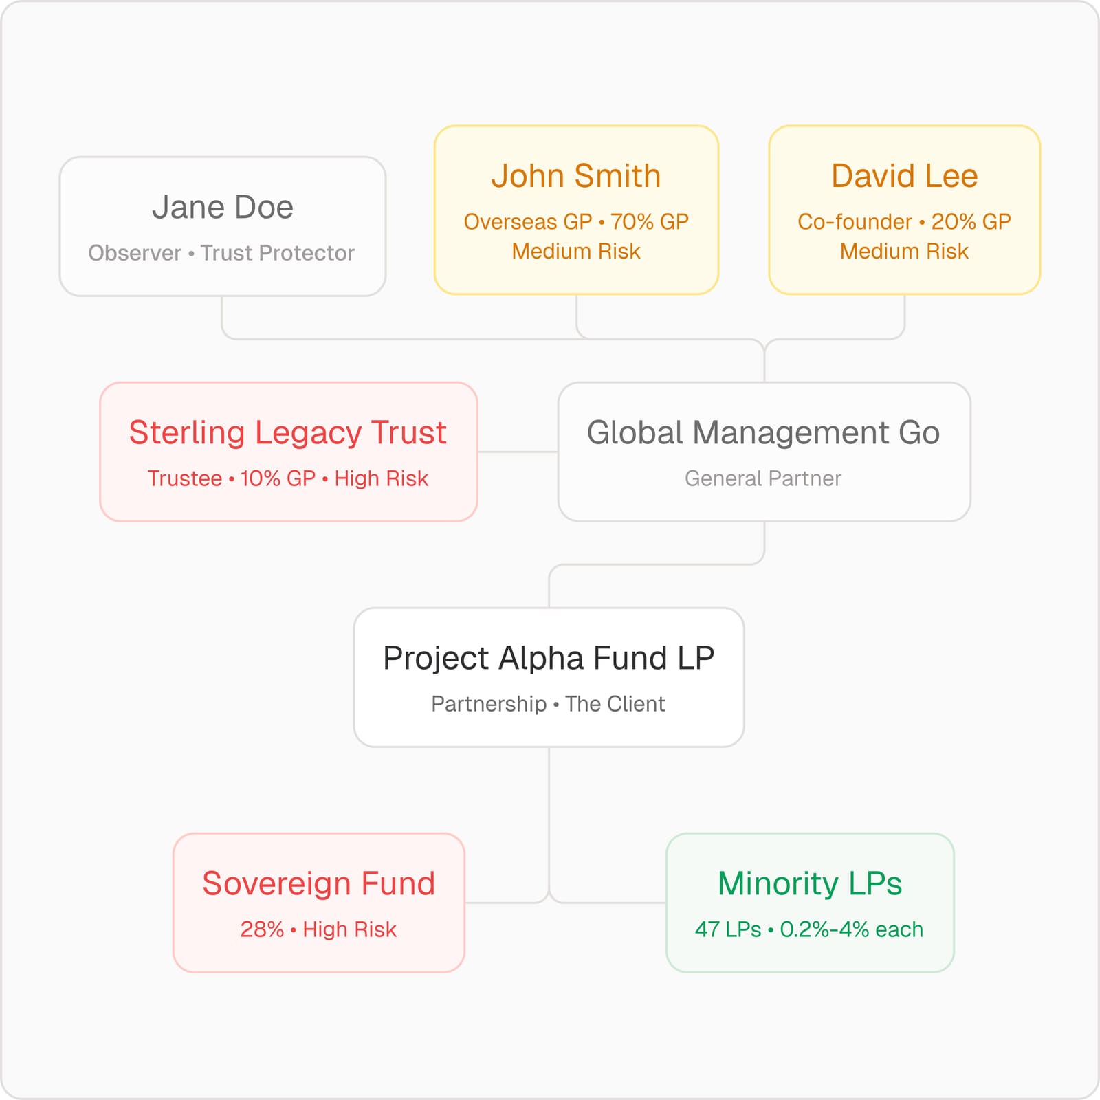Click the Minority LPs node heading
This screenshot has height=1100, width=1100.
(810, 883)
